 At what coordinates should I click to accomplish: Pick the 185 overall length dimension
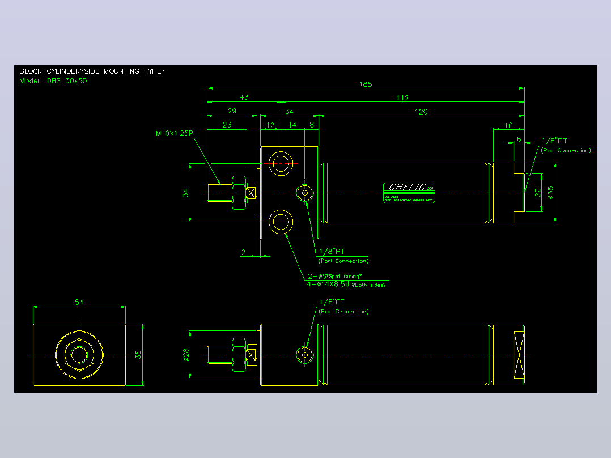pos(366,84)
